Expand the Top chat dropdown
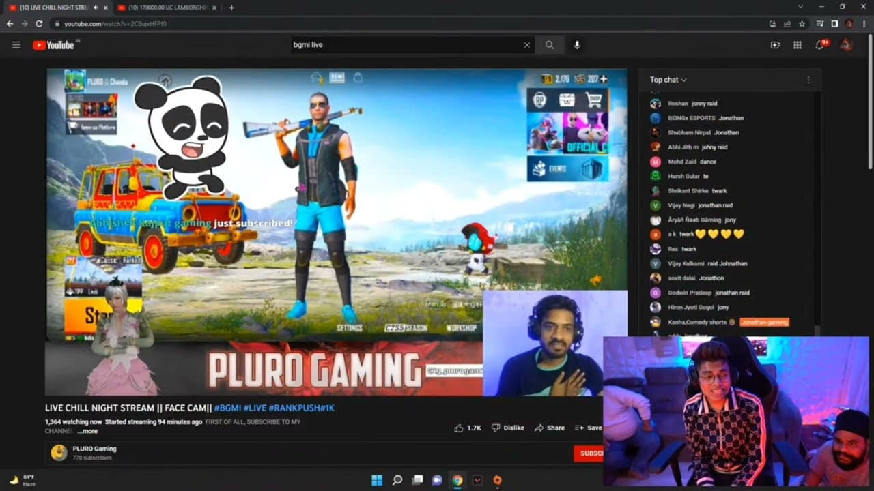Viewport: 874px width, 491px height. (668, 80)
